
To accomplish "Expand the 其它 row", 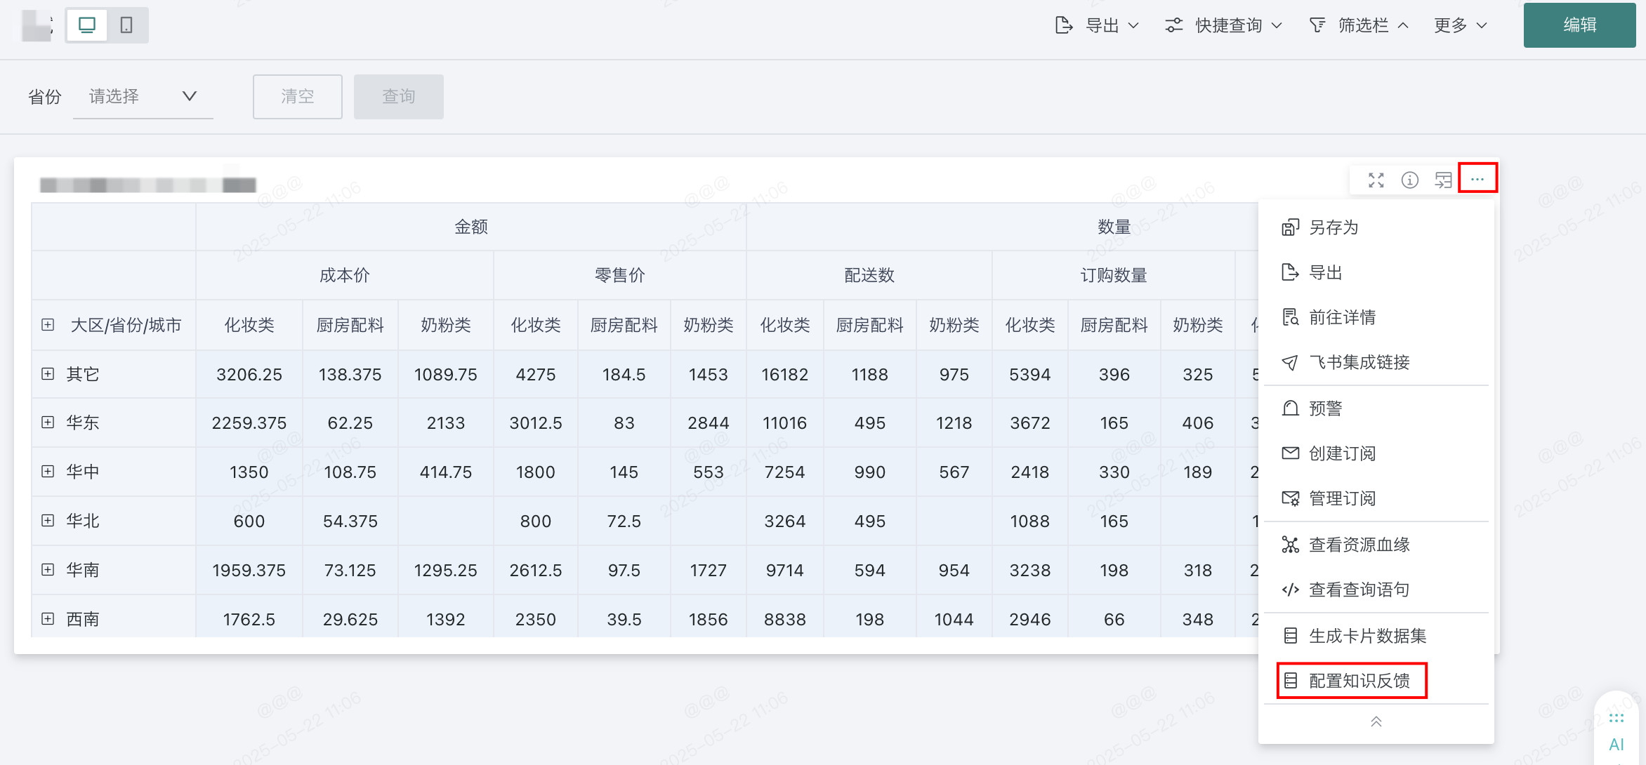I will (x=48, y=373).
